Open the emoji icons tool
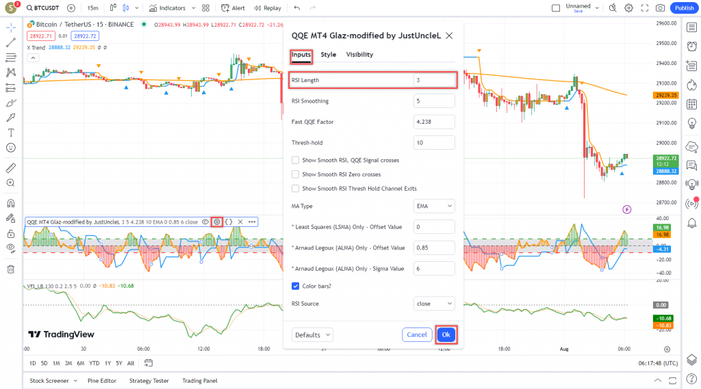This screenshot has width=701, height=389. 11,148
